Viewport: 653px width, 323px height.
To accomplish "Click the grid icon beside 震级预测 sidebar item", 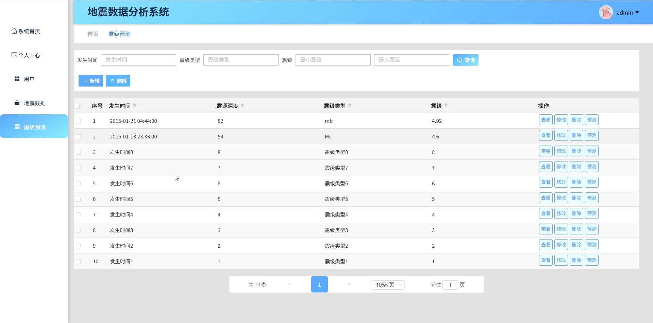I will 17,127.
